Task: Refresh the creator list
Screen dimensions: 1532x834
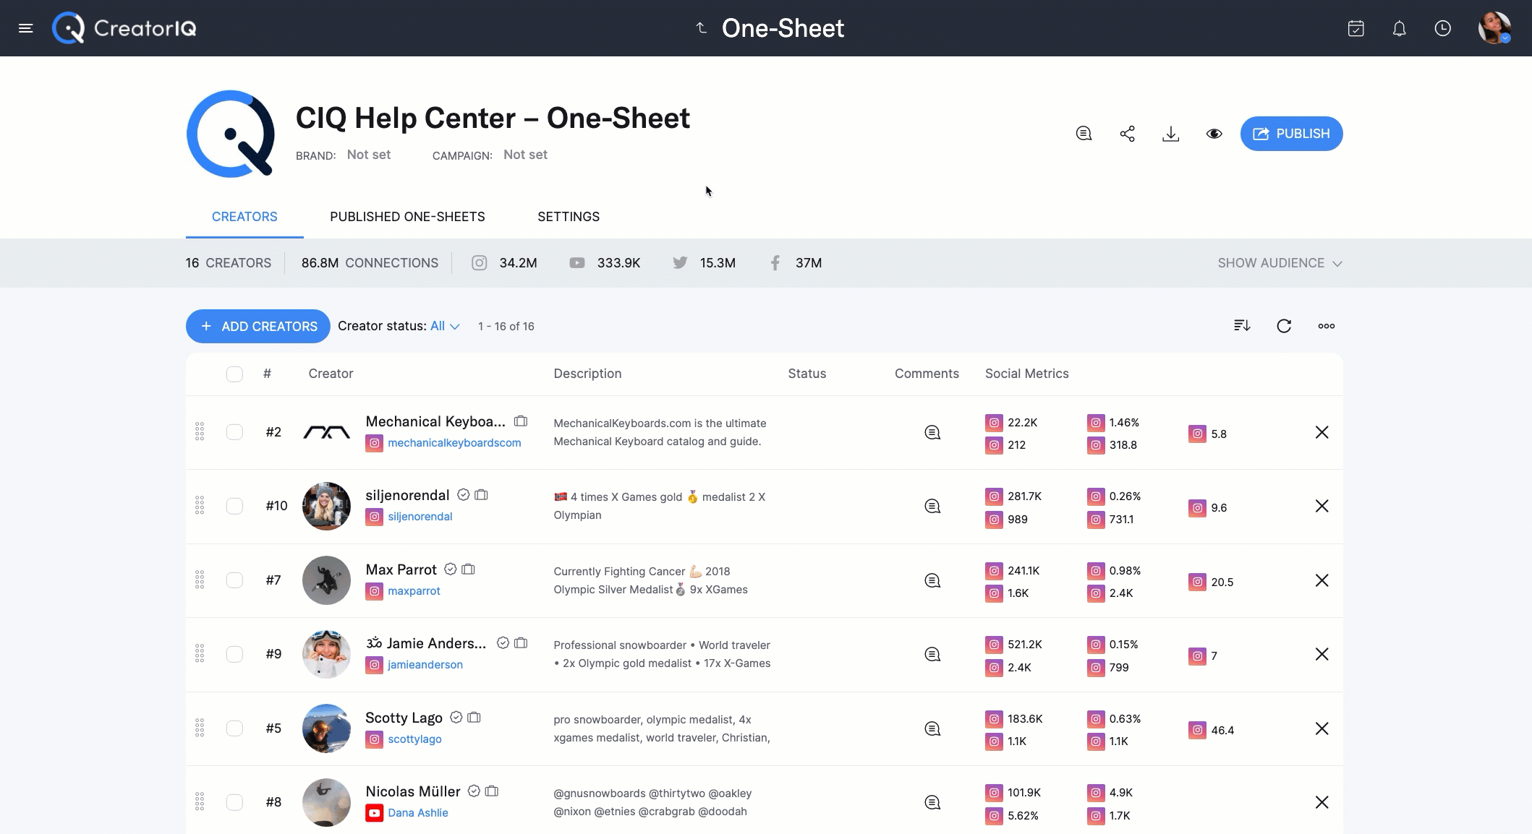Action: tap(1284, 326)
